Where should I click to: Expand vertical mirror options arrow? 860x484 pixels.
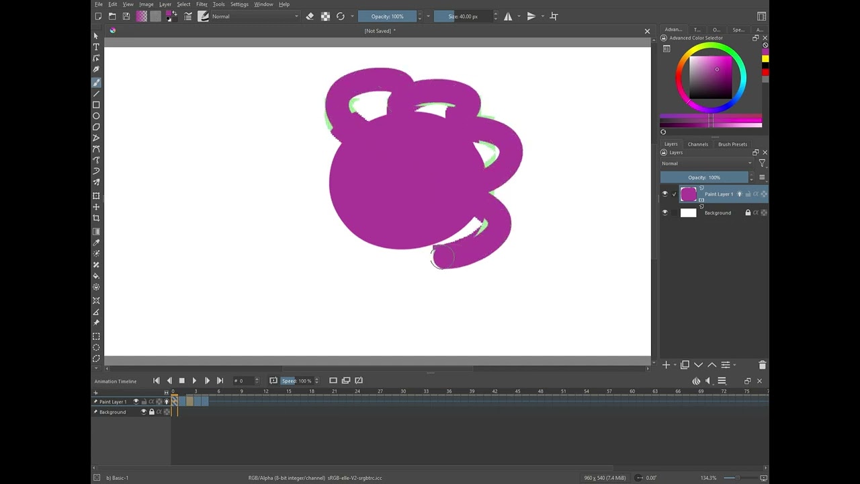(542, 16)
